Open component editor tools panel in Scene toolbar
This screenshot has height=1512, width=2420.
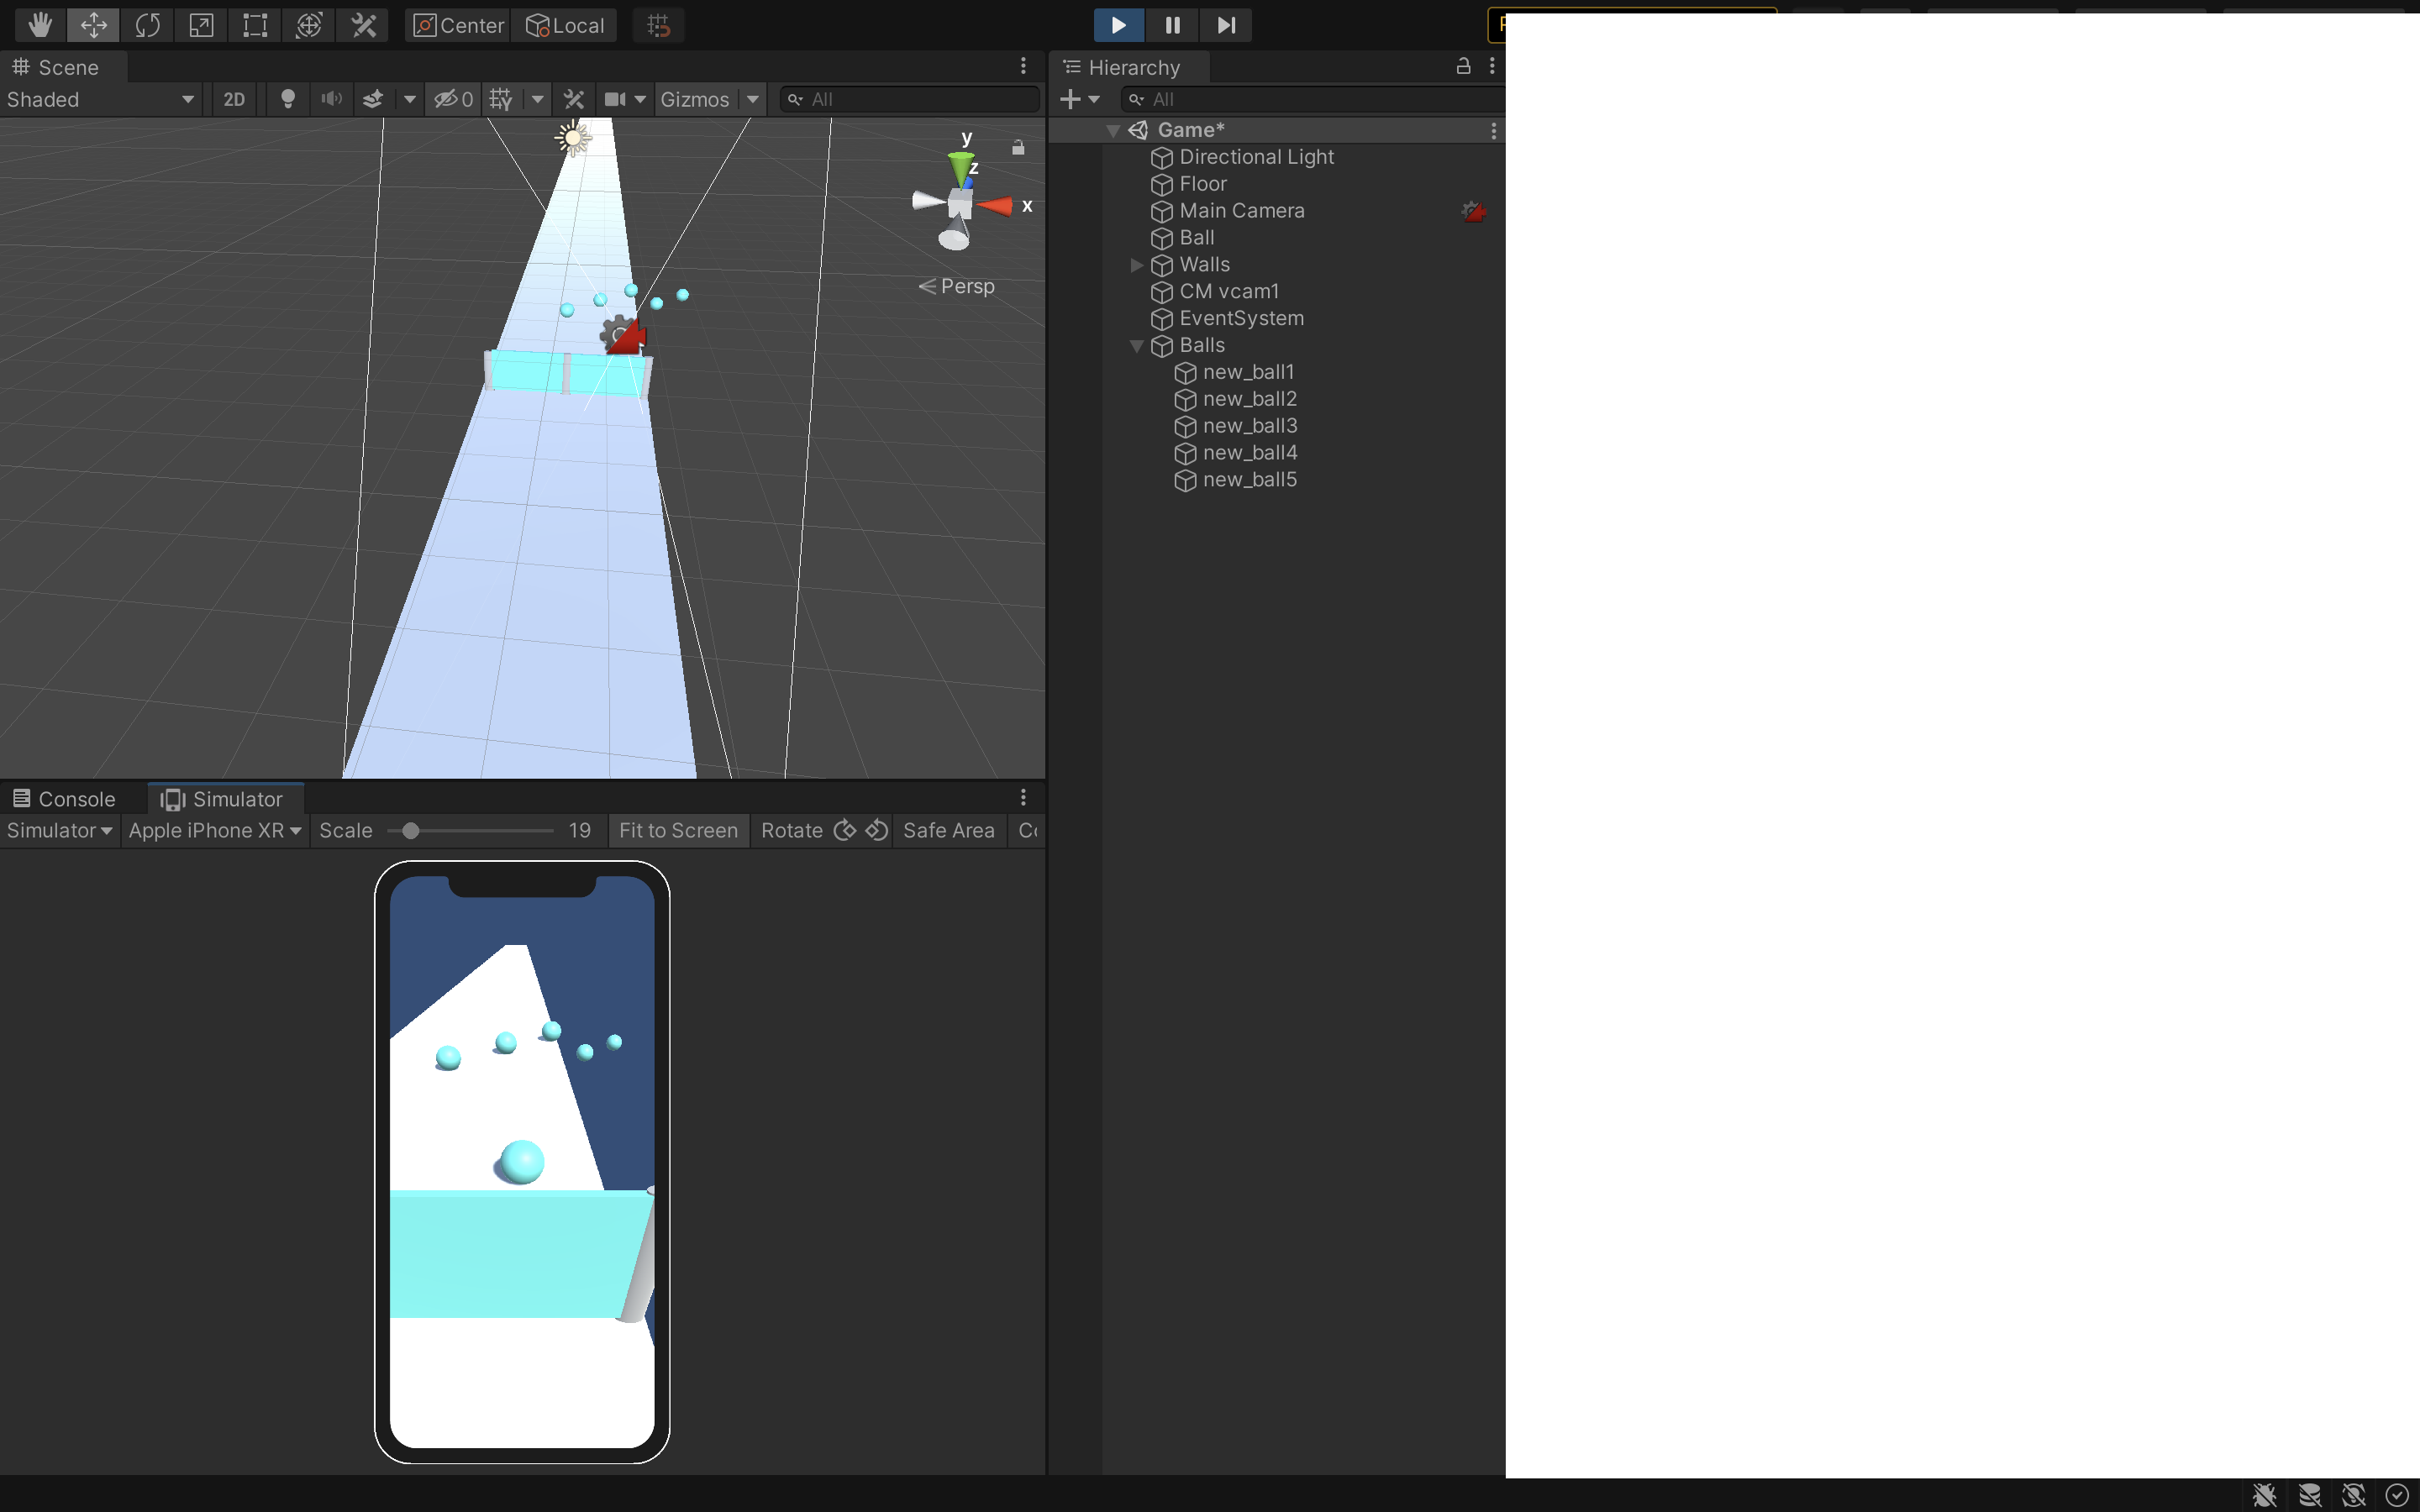pos(574,99)
